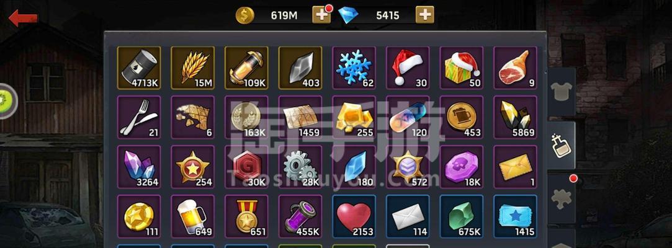This screenshot has height=248, width=672.
Task: Open the yellow envelope item
Action: tap(516, 167)
